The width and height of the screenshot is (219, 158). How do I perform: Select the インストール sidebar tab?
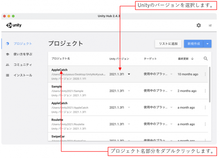23,75
